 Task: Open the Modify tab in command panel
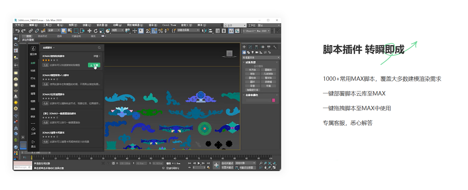pos(250,47)
